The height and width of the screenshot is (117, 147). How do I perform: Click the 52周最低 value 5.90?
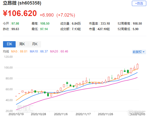click(x=135, y=29)
